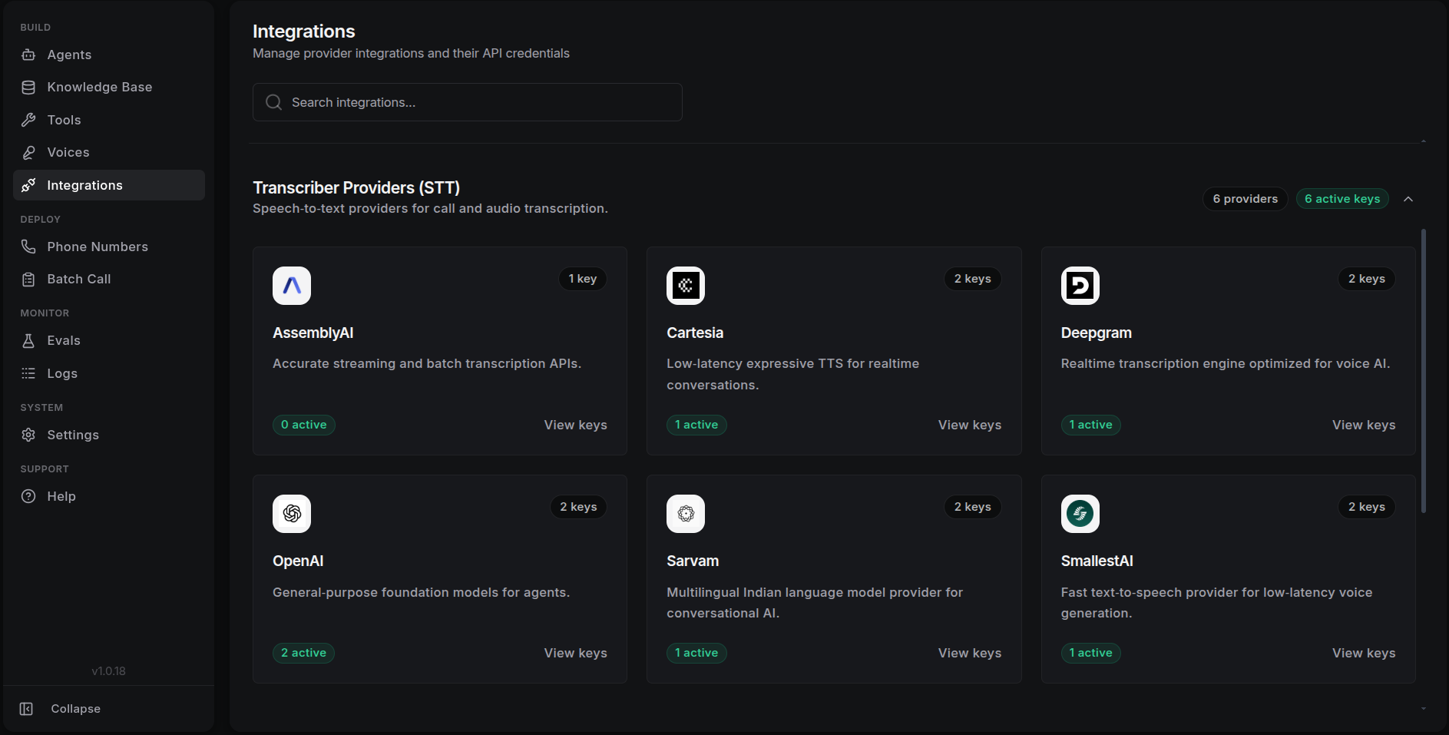View keys for SmallestAI
The image size is (1449, 735).
[1364, 653]
